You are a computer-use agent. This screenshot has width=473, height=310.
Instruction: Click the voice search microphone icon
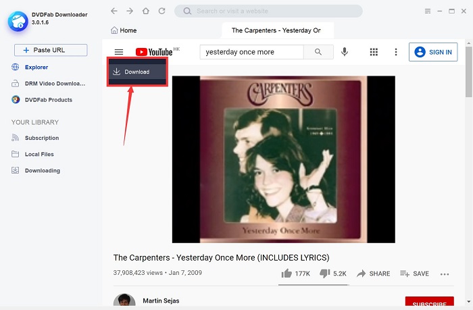click(345, 52)
